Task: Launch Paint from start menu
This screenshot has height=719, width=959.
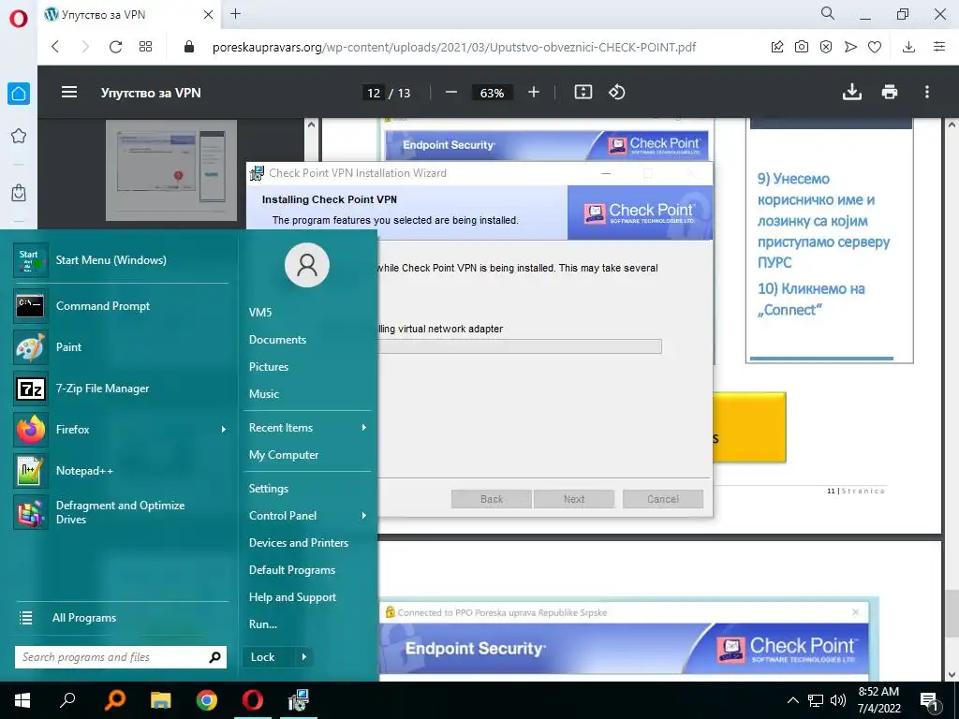Action: click(x=121, y=347)
